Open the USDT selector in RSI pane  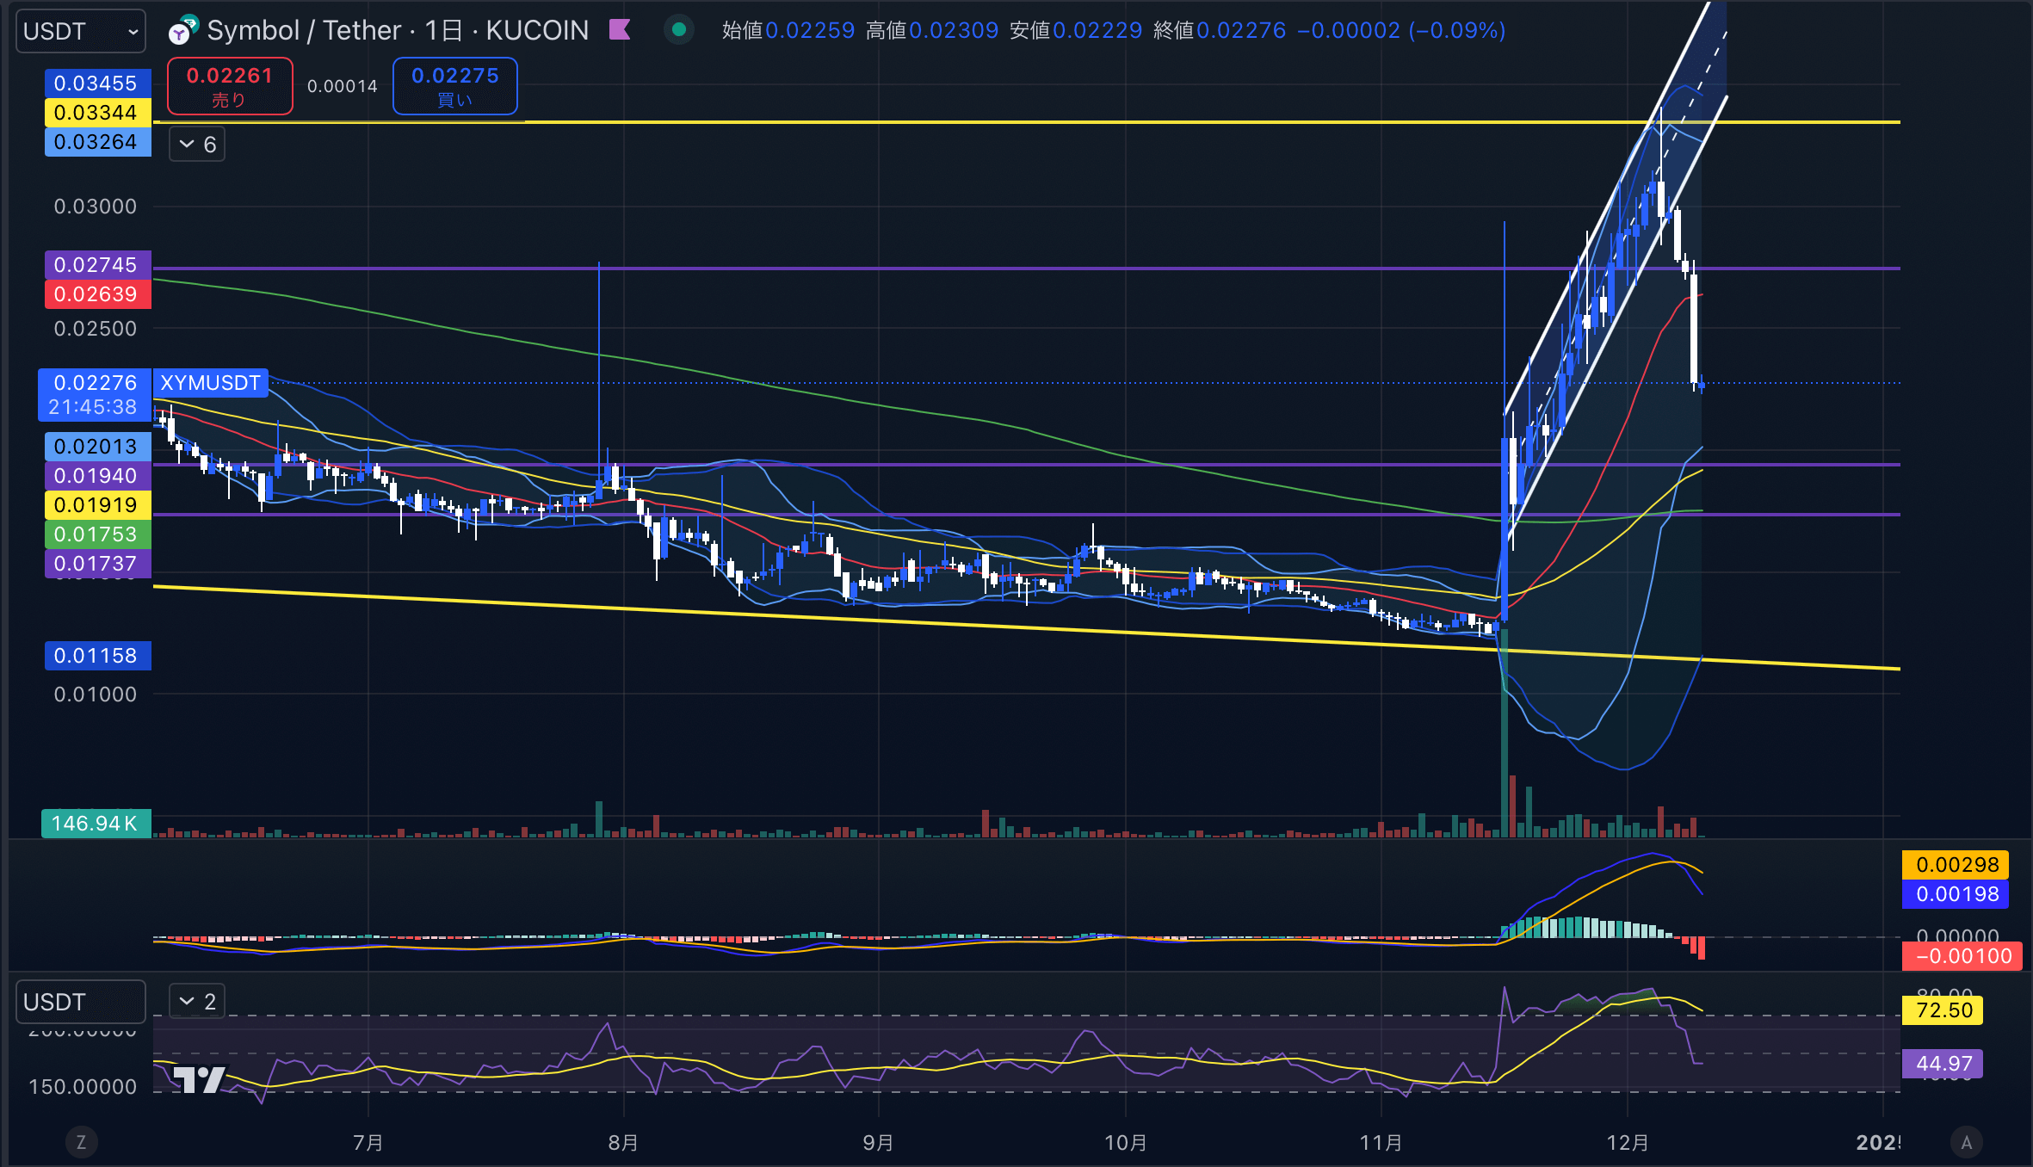81,1003
